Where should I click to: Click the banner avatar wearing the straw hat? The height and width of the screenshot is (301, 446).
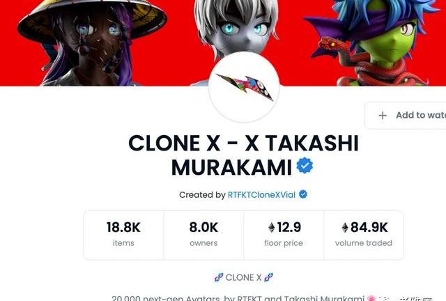[91, 43]
